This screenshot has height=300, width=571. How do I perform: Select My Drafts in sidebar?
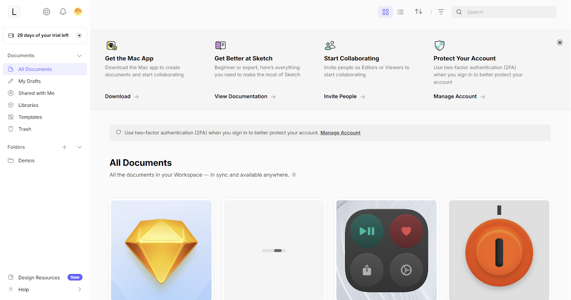pyautogui.click(x=30, y=81)
